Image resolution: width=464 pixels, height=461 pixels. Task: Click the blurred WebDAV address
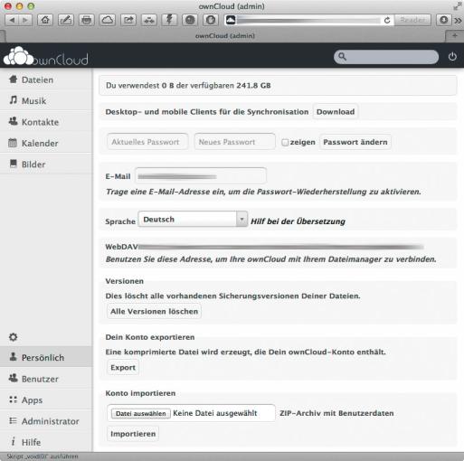tap(281, 247)
